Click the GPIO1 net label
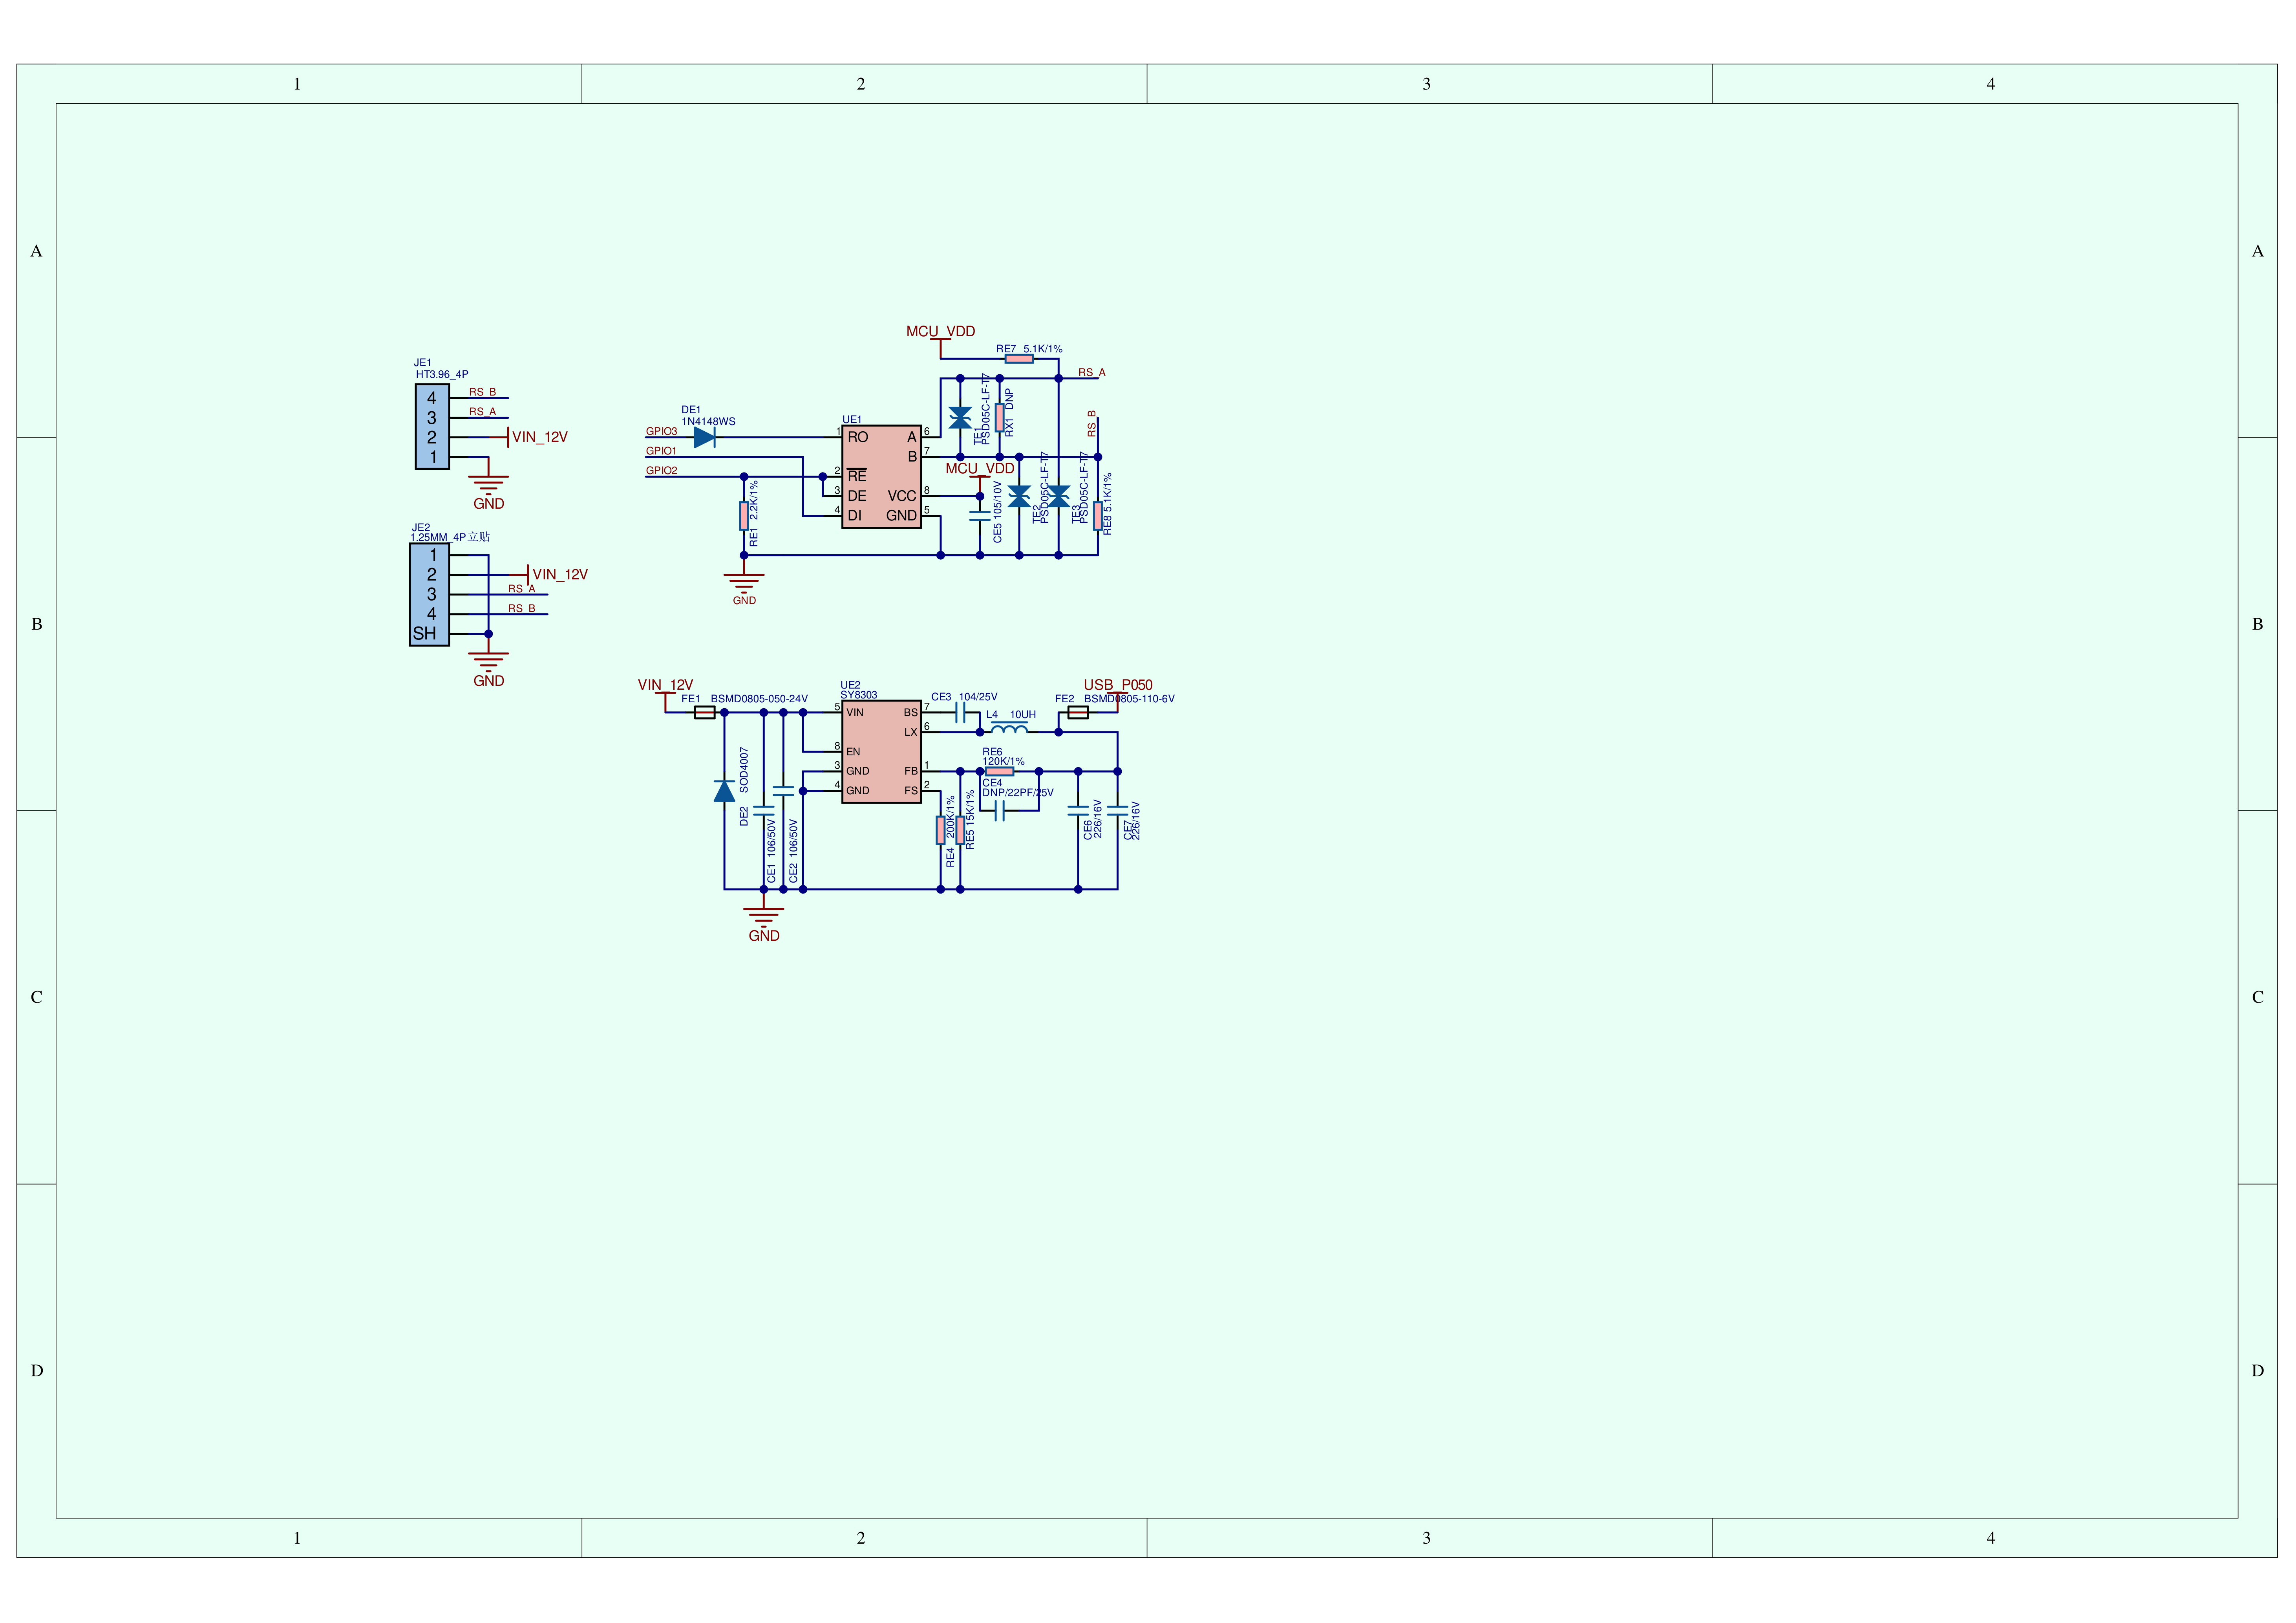 click(661, 451)
